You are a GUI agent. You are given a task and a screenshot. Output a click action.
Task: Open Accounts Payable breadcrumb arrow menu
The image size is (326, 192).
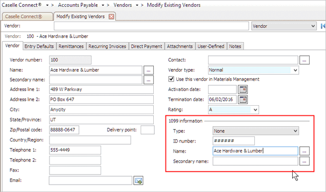103,5
